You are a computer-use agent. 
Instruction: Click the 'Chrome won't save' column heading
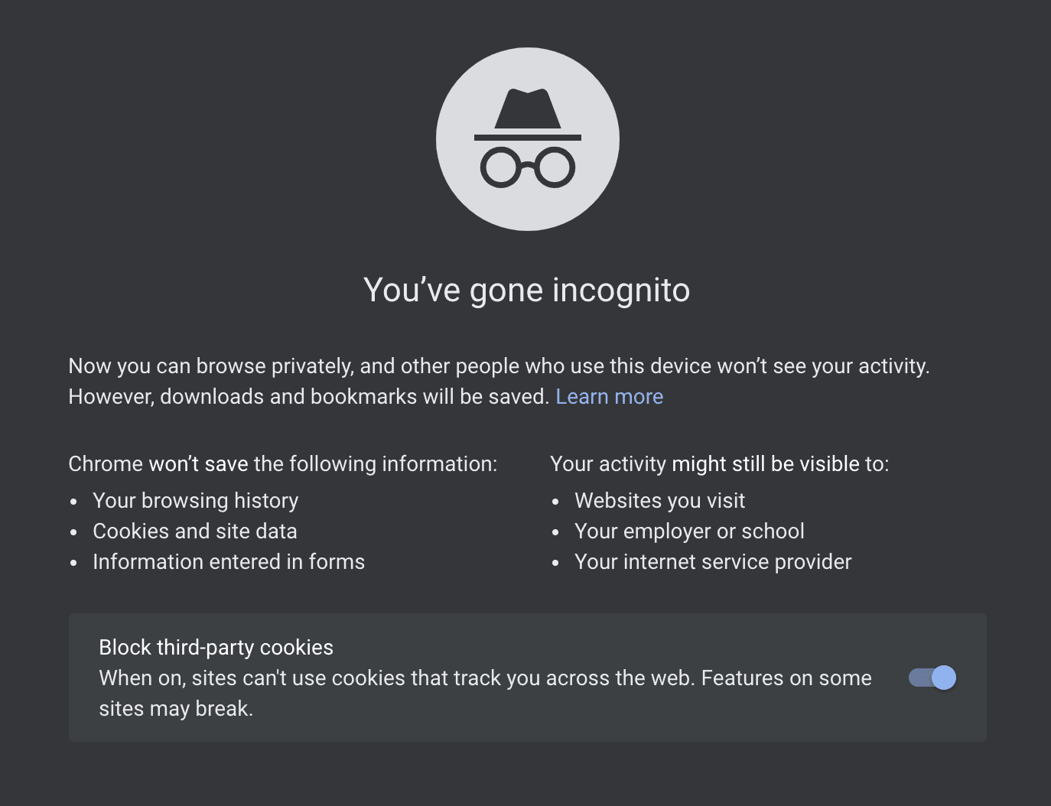(282, 464)
